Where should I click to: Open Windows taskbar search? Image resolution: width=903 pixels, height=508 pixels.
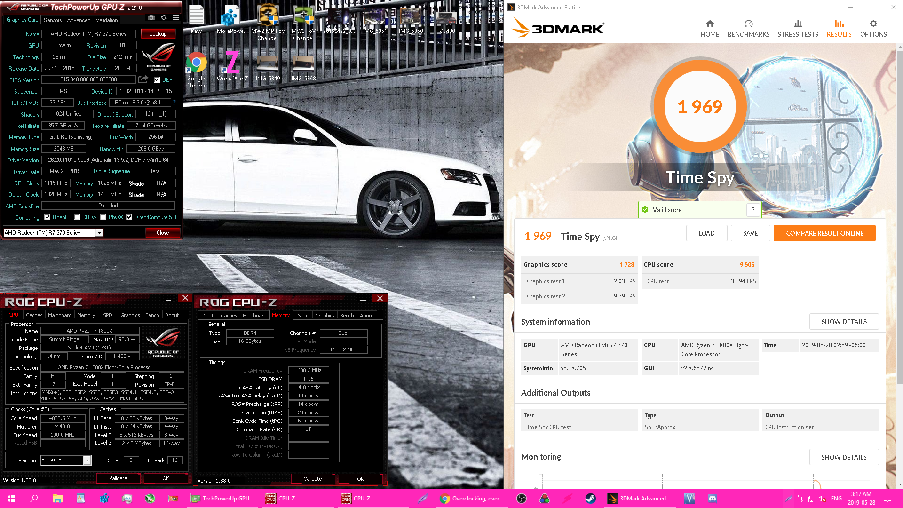34,499
